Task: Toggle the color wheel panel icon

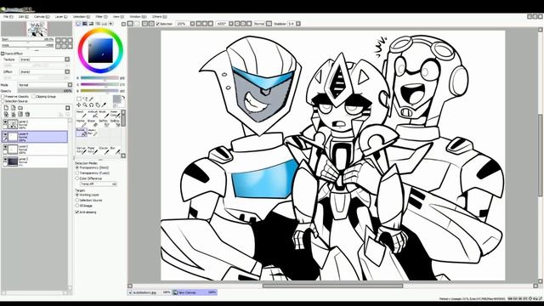Action: tap(78, 24)
